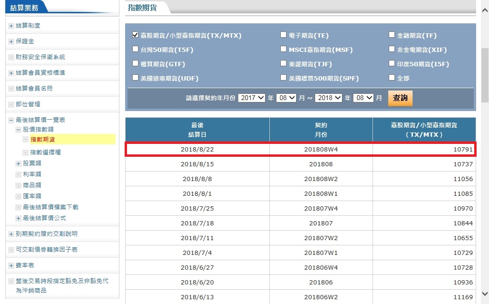Open 部位管理 in the sidebar
Image resolution: width=489 pixels, height=304 pixels.
(x=28, y=104)
